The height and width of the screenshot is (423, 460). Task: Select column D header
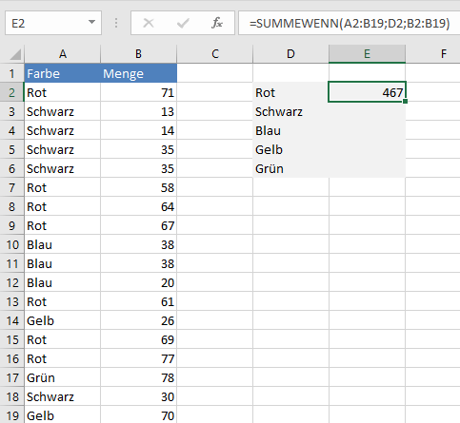pyautogui.click(x=290, y=54)
